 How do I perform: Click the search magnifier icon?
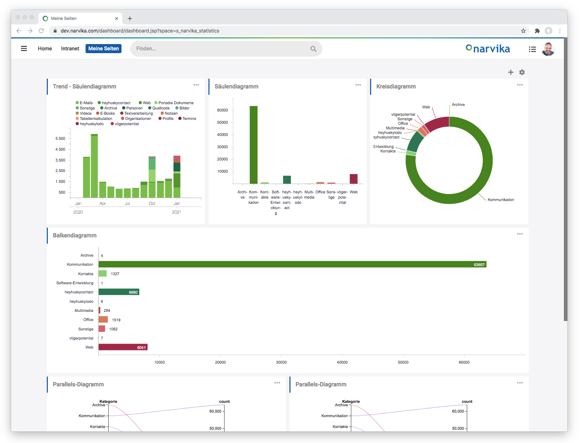(x=313, y=49)
